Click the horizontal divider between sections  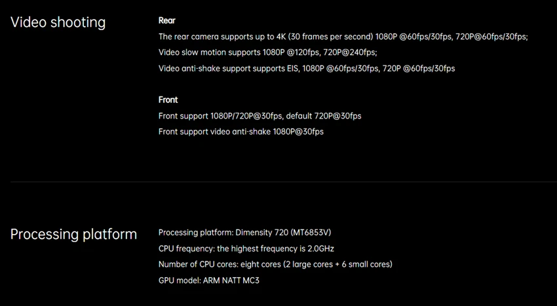pos(283,182)
